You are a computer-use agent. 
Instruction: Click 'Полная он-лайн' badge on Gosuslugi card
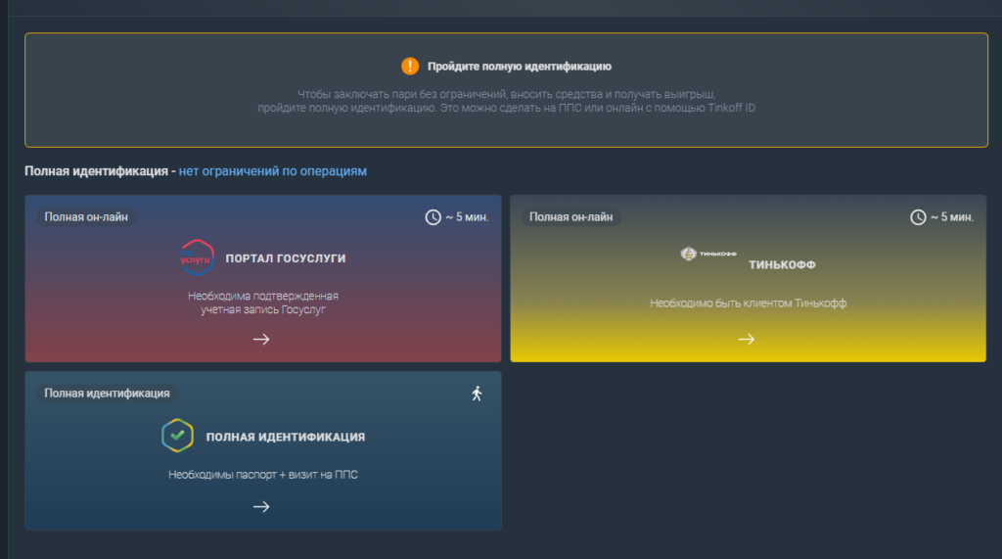(86, 216)
